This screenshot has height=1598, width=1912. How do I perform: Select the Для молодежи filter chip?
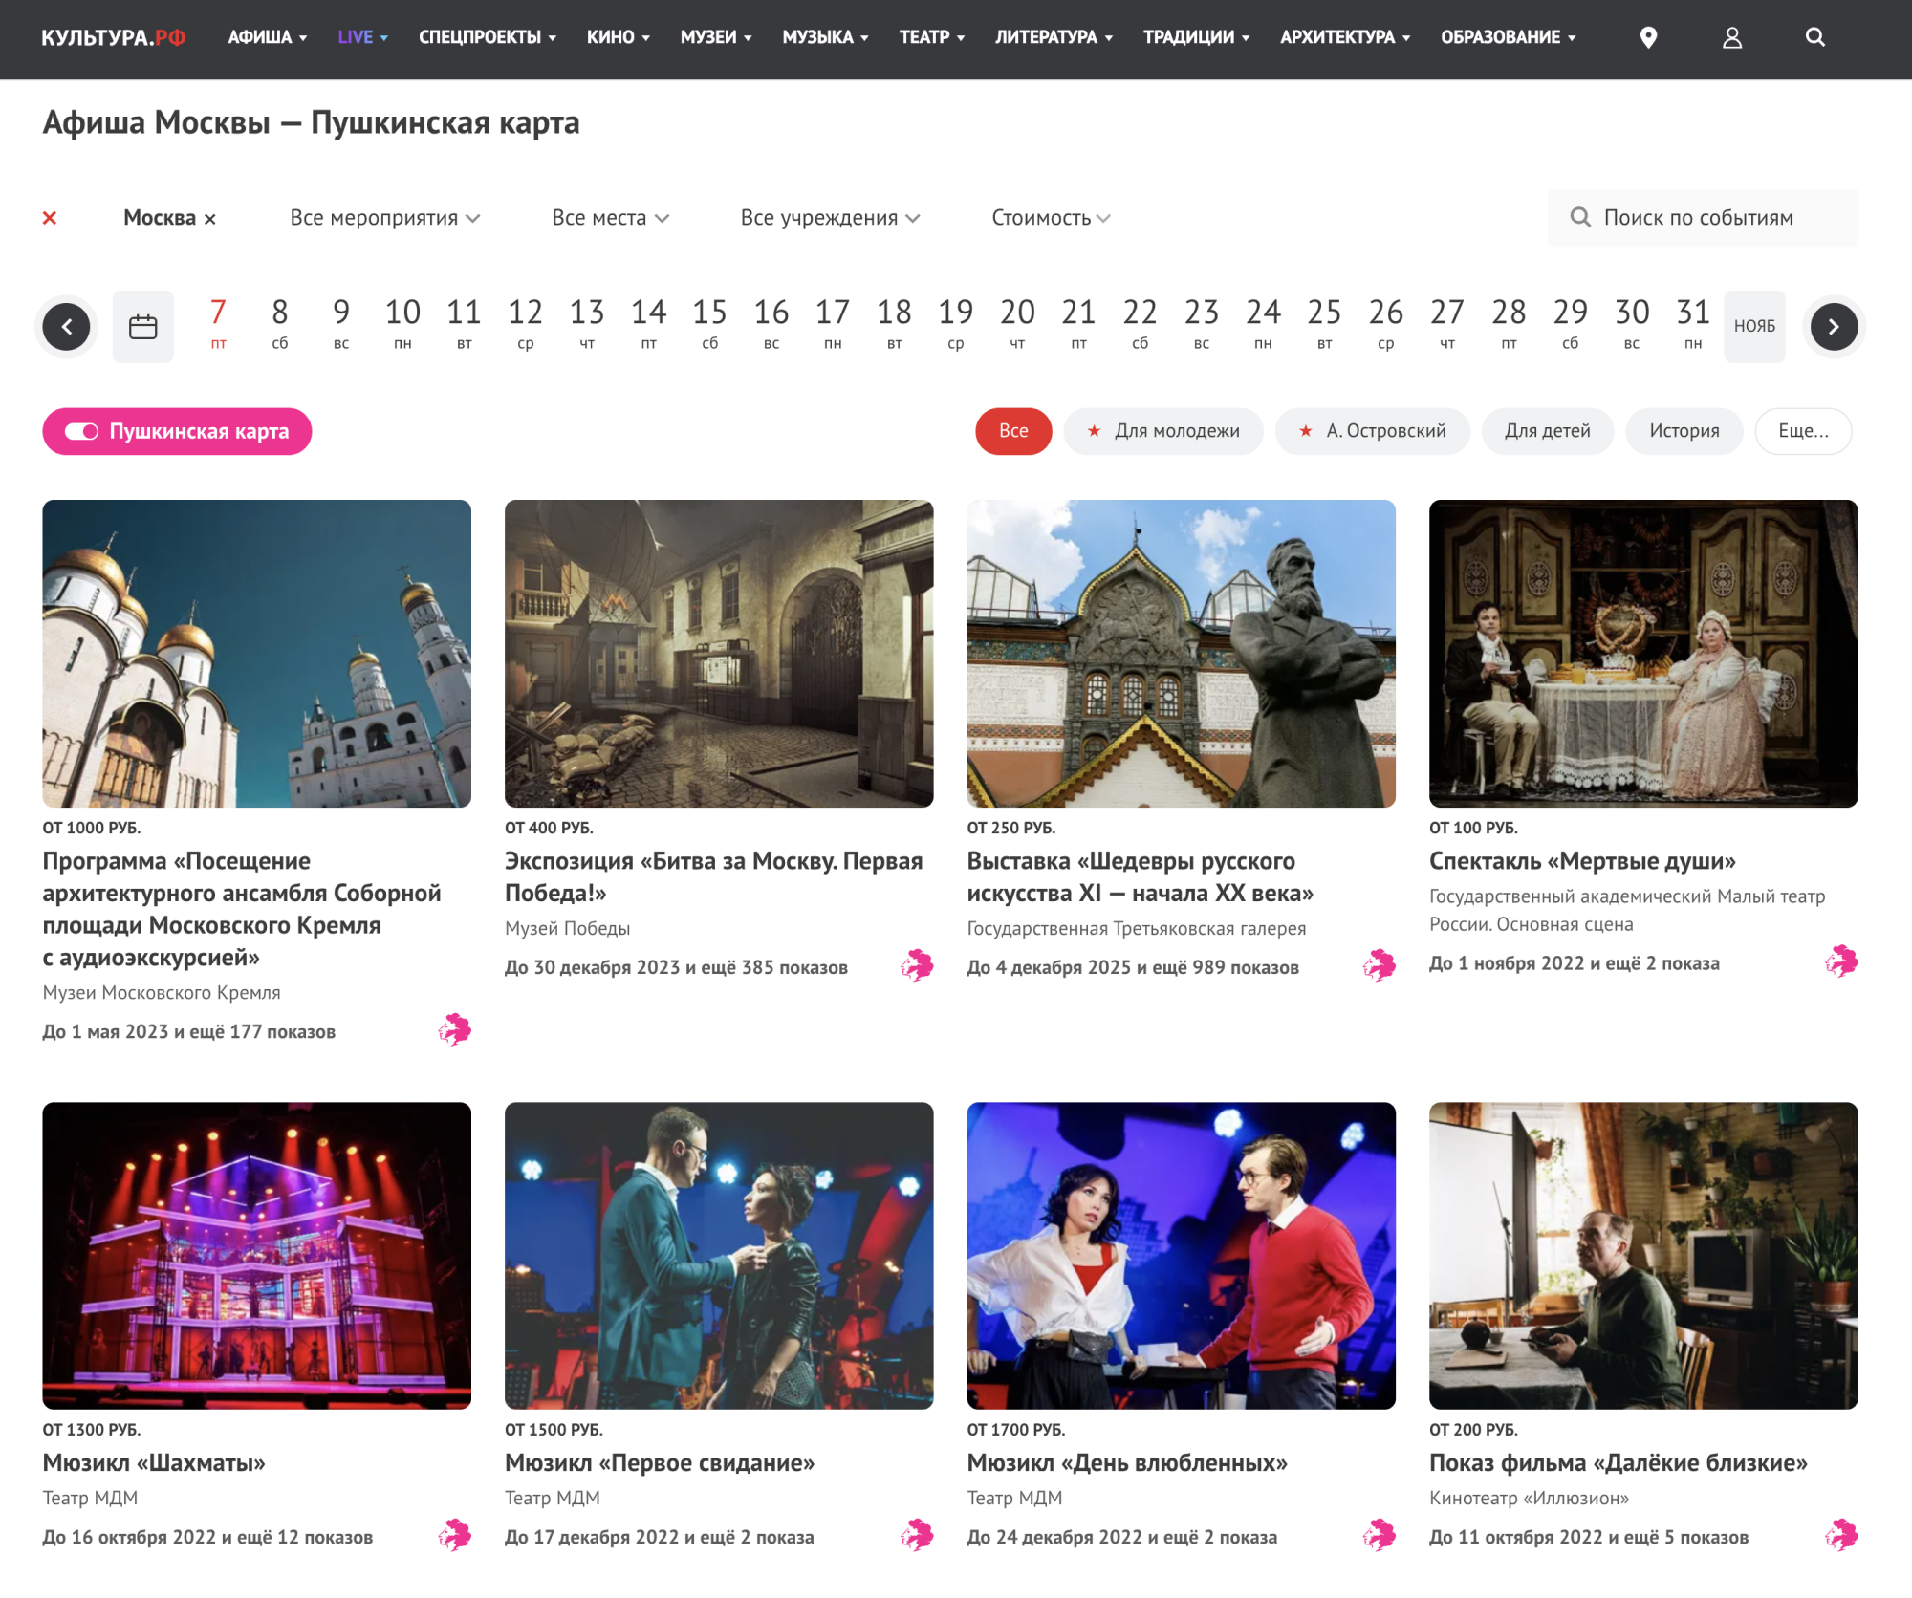tap(1163, 431)
